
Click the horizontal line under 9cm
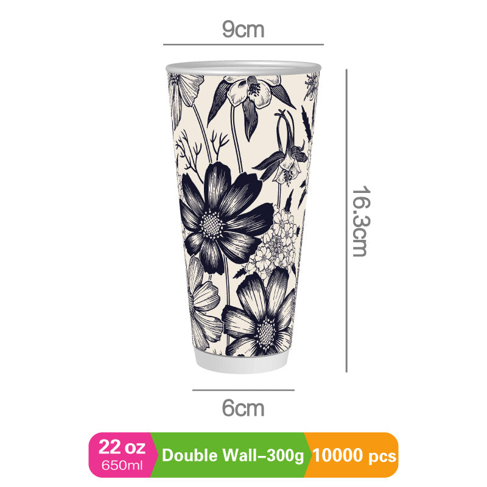[243, 44]
